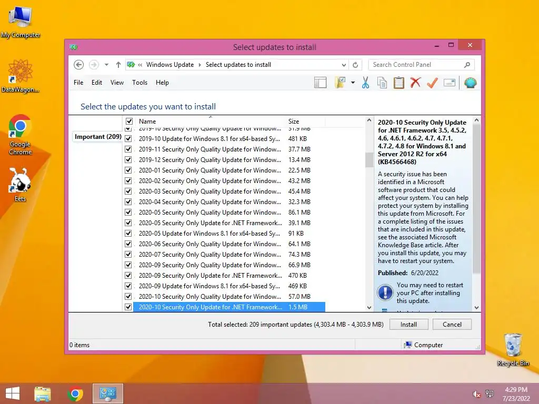Open the recent locations dropdown arrow

[x=106, y=65]
